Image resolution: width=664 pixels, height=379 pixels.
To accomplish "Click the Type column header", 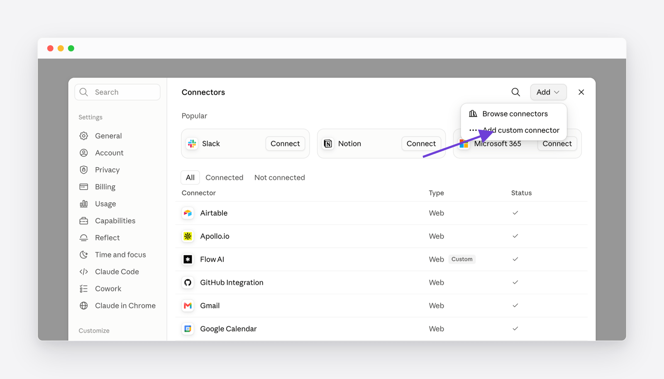I will [x=436, y=193].
